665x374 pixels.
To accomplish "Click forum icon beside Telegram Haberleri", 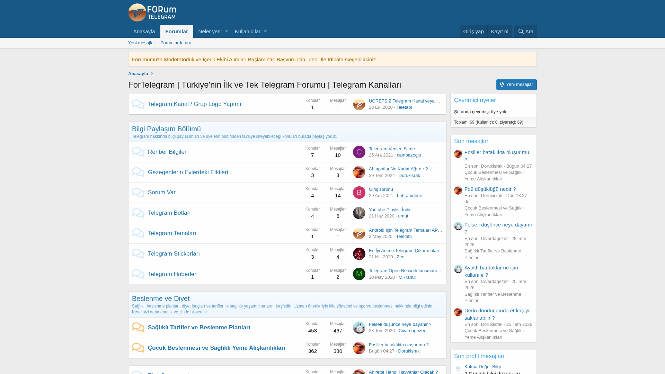I will (x=138, y=274).
